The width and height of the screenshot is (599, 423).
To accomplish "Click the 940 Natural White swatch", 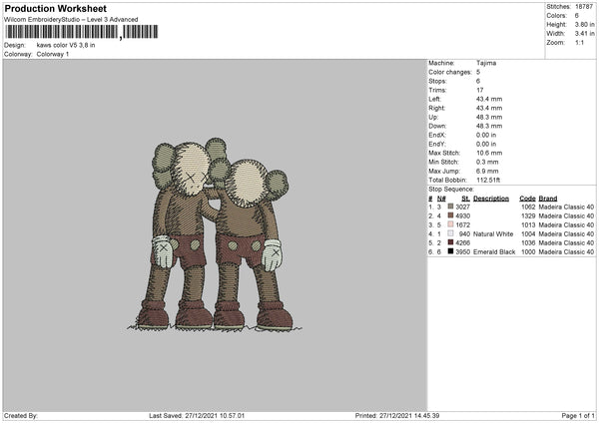I will [451, 233].
